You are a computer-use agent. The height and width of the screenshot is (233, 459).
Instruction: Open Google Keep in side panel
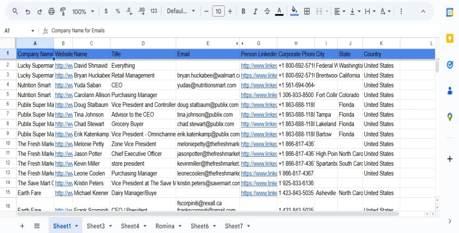click(x=450, y=38)
